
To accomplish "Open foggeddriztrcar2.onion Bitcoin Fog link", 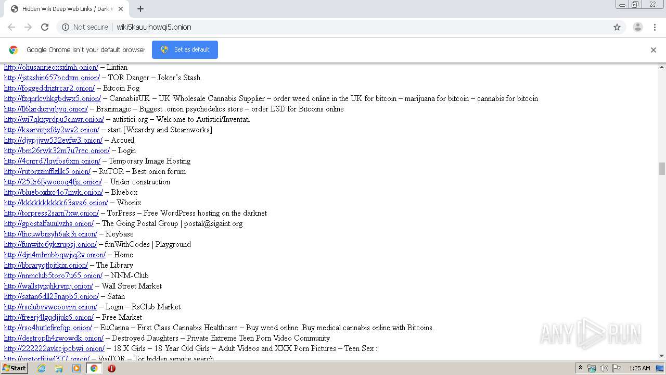I will 49,88.
